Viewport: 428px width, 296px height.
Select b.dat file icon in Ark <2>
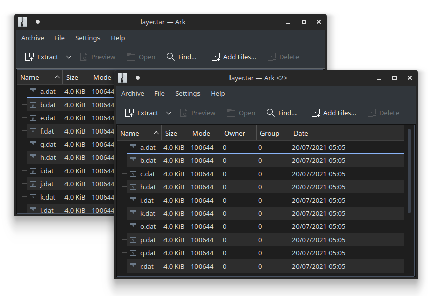pyautogui.click(x=133, y=160)
